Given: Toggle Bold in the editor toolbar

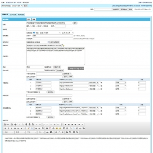Looking at the screenshot, I should [x=5, y=128].
